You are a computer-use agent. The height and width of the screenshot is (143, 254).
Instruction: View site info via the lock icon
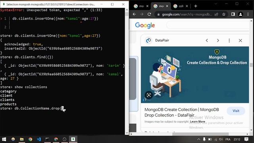(158, 14)
